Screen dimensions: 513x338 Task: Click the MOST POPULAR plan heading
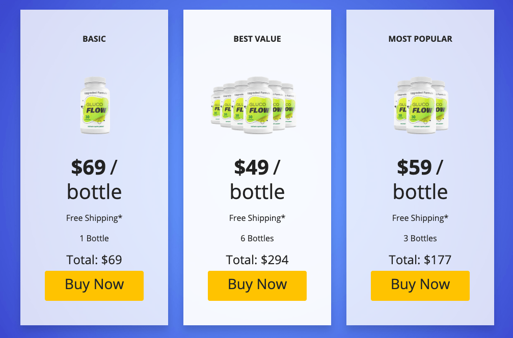420,39
